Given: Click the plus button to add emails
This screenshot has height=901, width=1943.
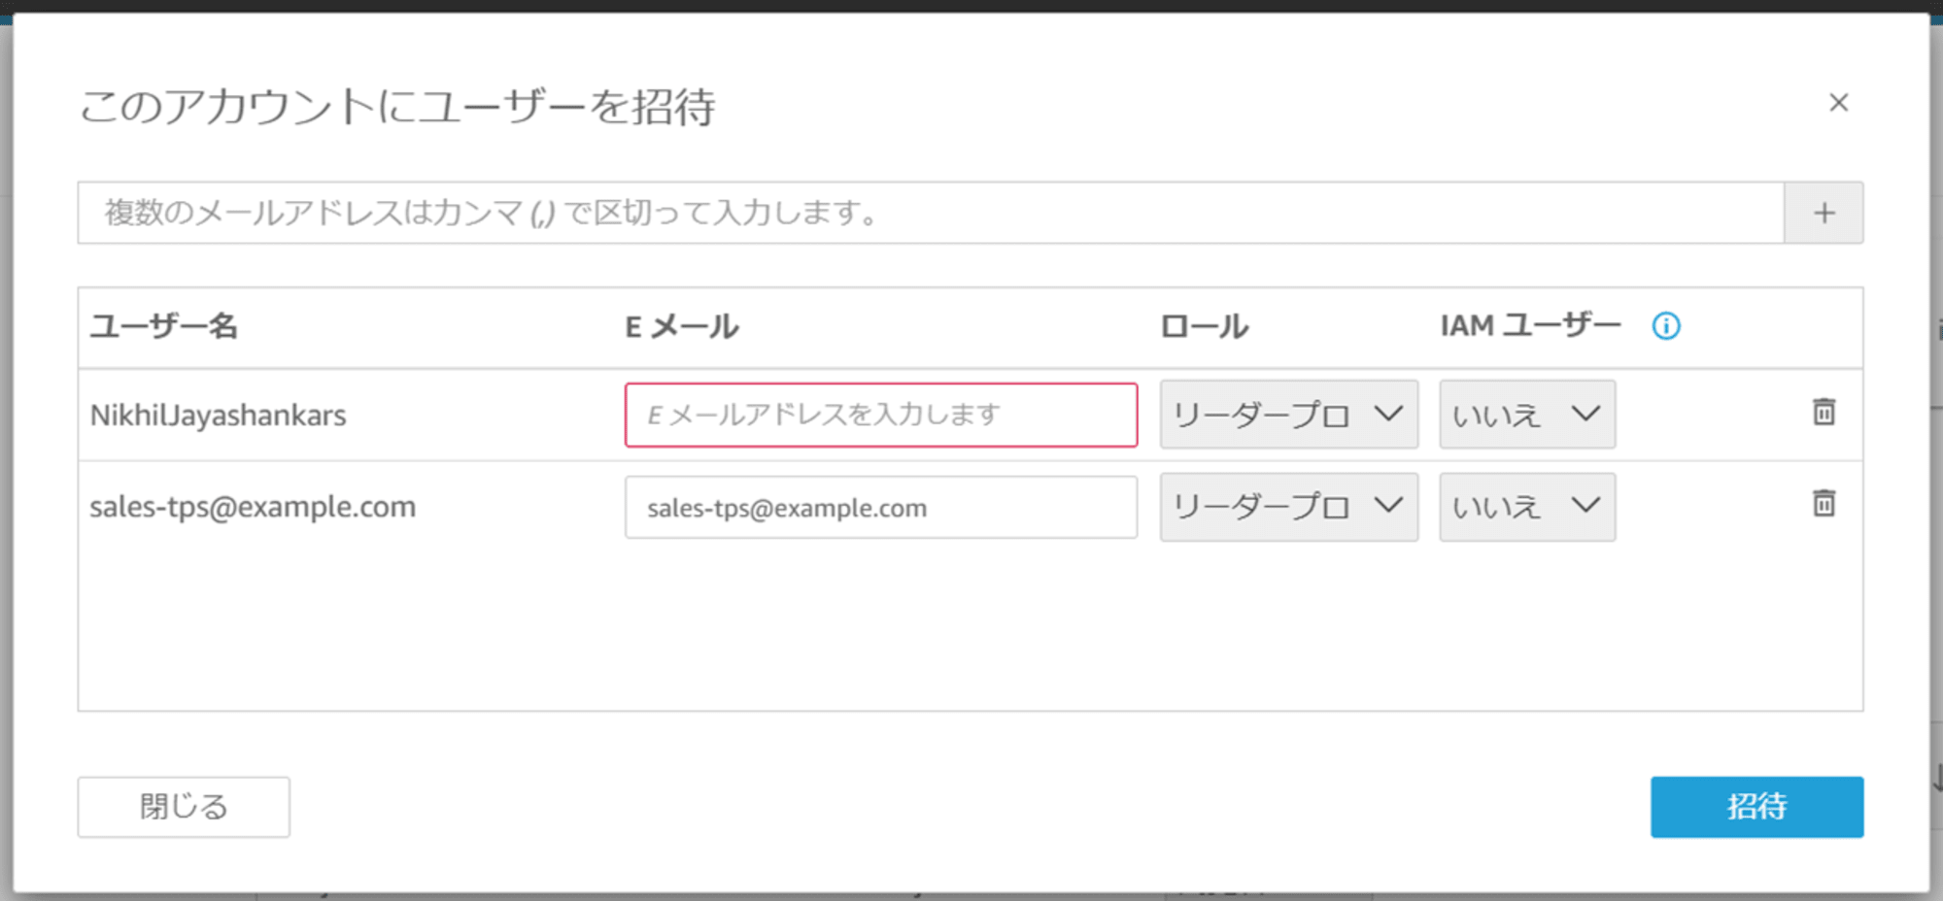Looking at the screenshot, I should click(1824, 213).
